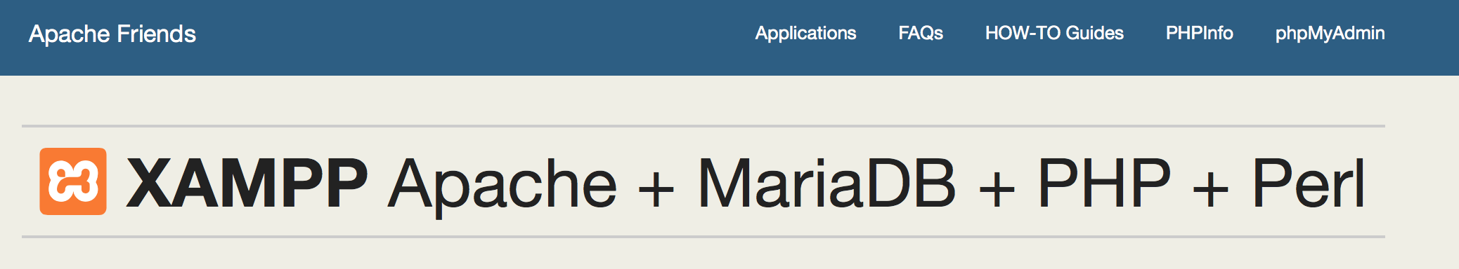The width and height of the screenshot is (1459, 269).
Task: Click the PHP word in the heading
Action: pos(1104,183)
